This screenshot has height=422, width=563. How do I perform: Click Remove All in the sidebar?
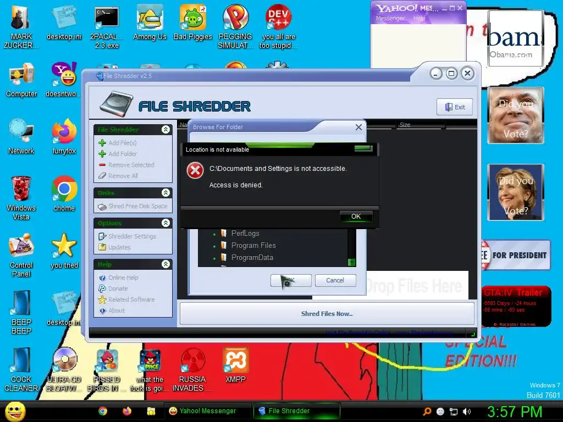coord(118,176)
